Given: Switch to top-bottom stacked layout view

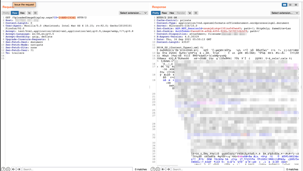Looking at the screenshot, I should 290,5.
